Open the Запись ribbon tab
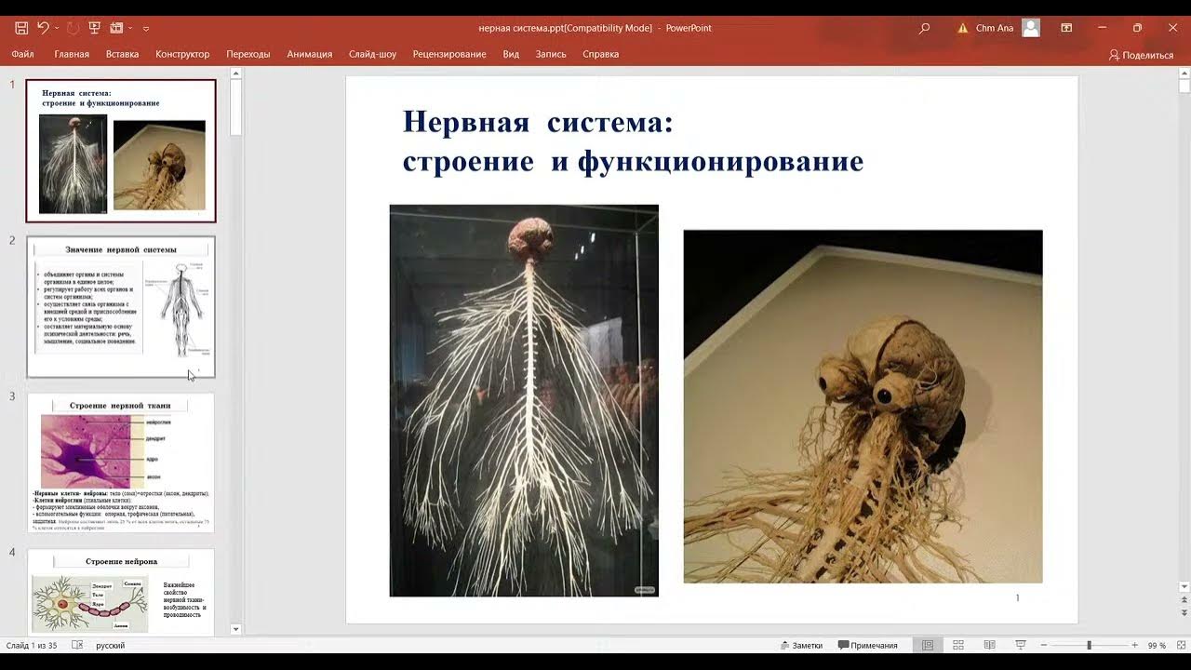Viewport: 1191px width, 670px height. 551,54
